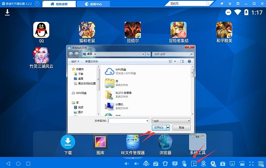Click the shake device icon
266x168 pixels.
coord(165,164)
